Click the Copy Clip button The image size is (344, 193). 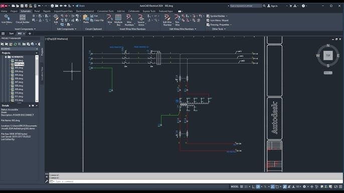pyautogui.click(x=97, y=20)
